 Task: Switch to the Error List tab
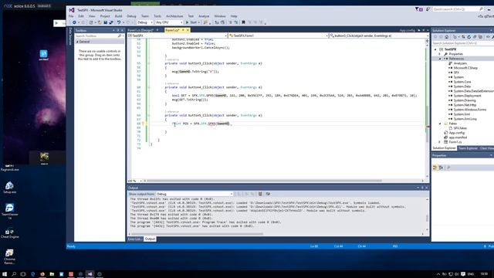[134, 239]
